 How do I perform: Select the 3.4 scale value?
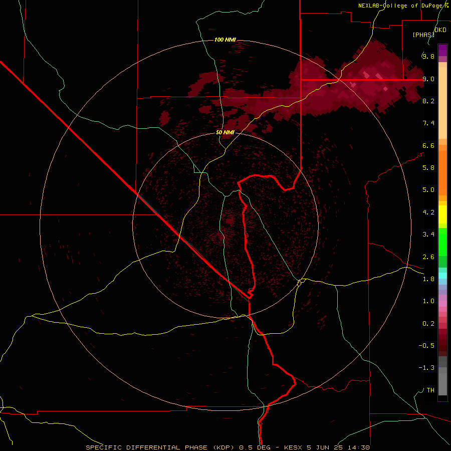tap(428, 235)
